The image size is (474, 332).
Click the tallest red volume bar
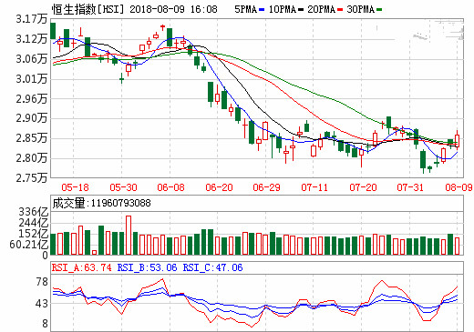click(x=129, y=236)
